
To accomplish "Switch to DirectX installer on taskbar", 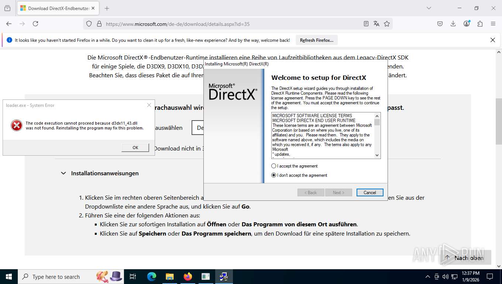I will 224,277.
